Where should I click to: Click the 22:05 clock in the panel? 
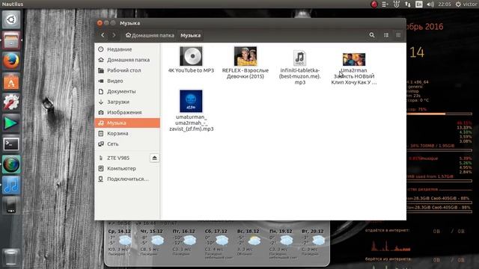click(x=444, y=4)
